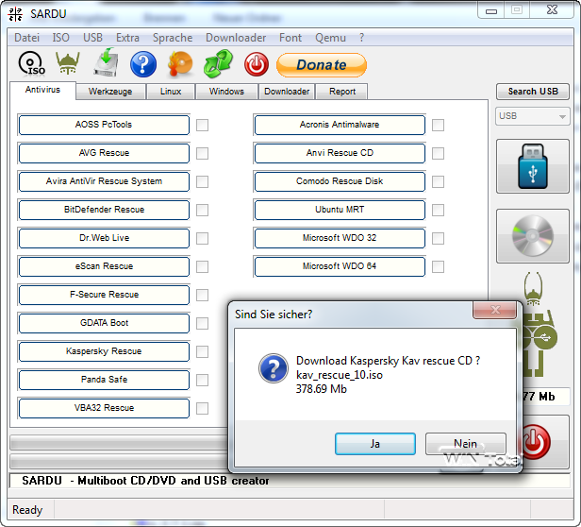Click the red power icon in toolbar
This screenshot has height=527, width=581.
coord(257,64)
